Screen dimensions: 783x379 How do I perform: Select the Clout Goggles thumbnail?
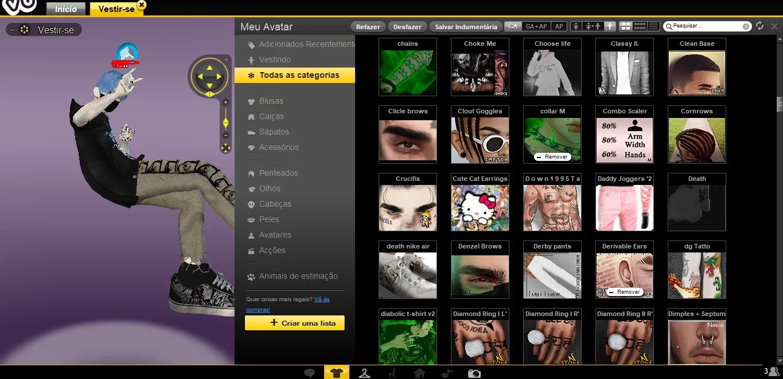point(480,141)
